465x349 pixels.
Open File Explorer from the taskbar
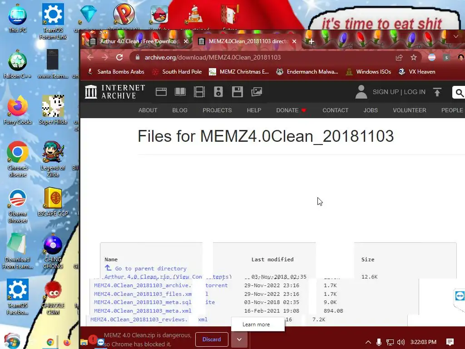click(x=84, y=342)
